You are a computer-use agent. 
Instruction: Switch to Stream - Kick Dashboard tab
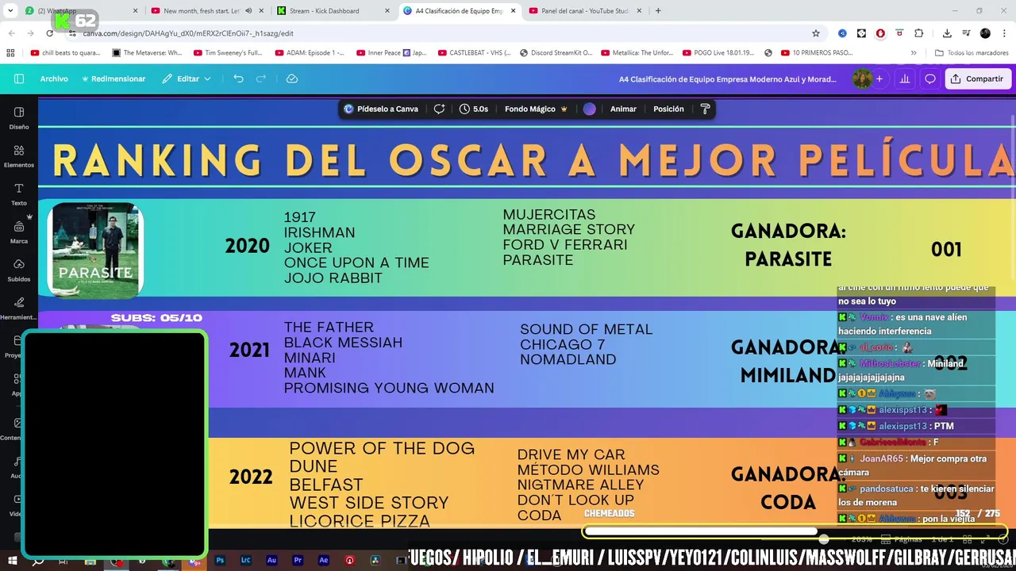point(333,10)
